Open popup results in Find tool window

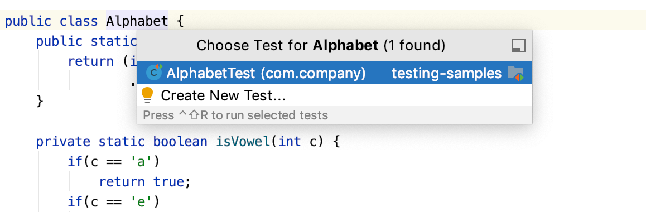pos(518,46)
